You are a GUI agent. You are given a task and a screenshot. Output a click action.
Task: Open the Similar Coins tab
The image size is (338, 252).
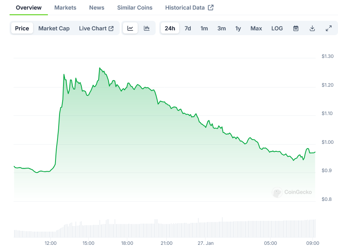tap(134, 8)
